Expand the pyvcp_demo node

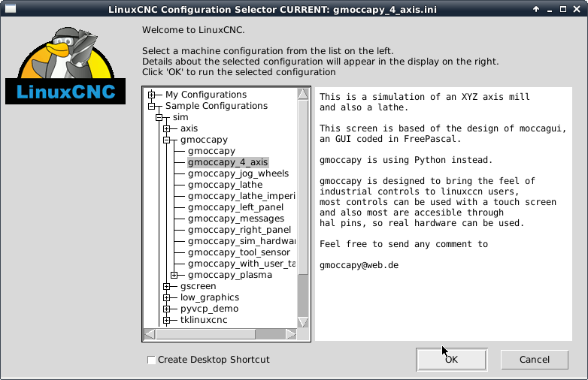[166, 309]
